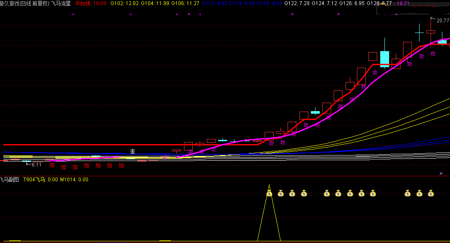Click the 飞马流星 indicator name

tap(60, 3)
